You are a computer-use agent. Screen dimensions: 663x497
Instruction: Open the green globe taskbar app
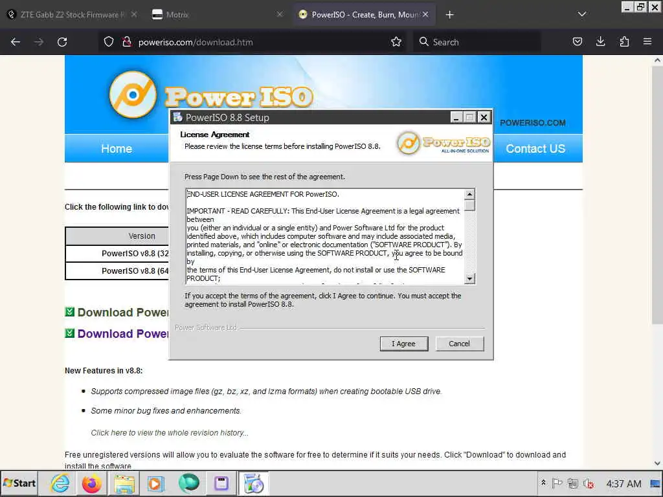coord(188,483)
